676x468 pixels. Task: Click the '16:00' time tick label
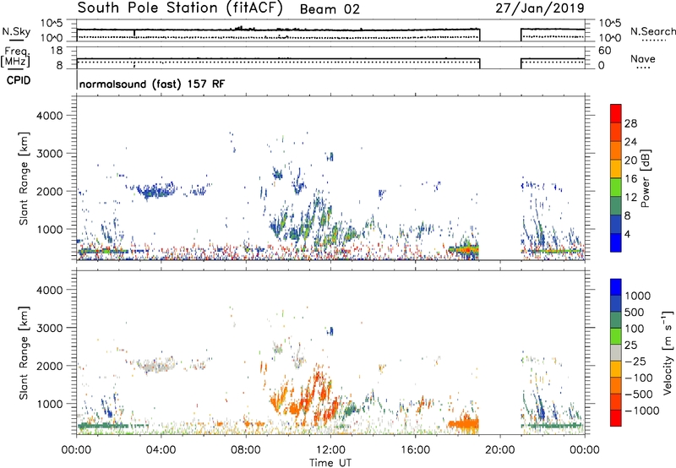pos(415,450)
